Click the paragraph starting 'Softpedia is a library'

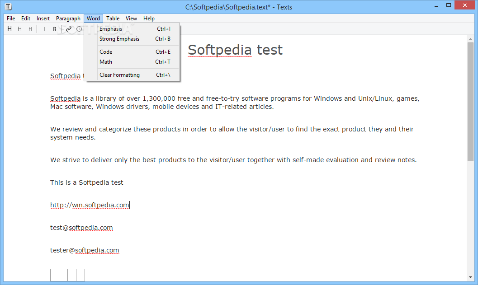point(235,103)
